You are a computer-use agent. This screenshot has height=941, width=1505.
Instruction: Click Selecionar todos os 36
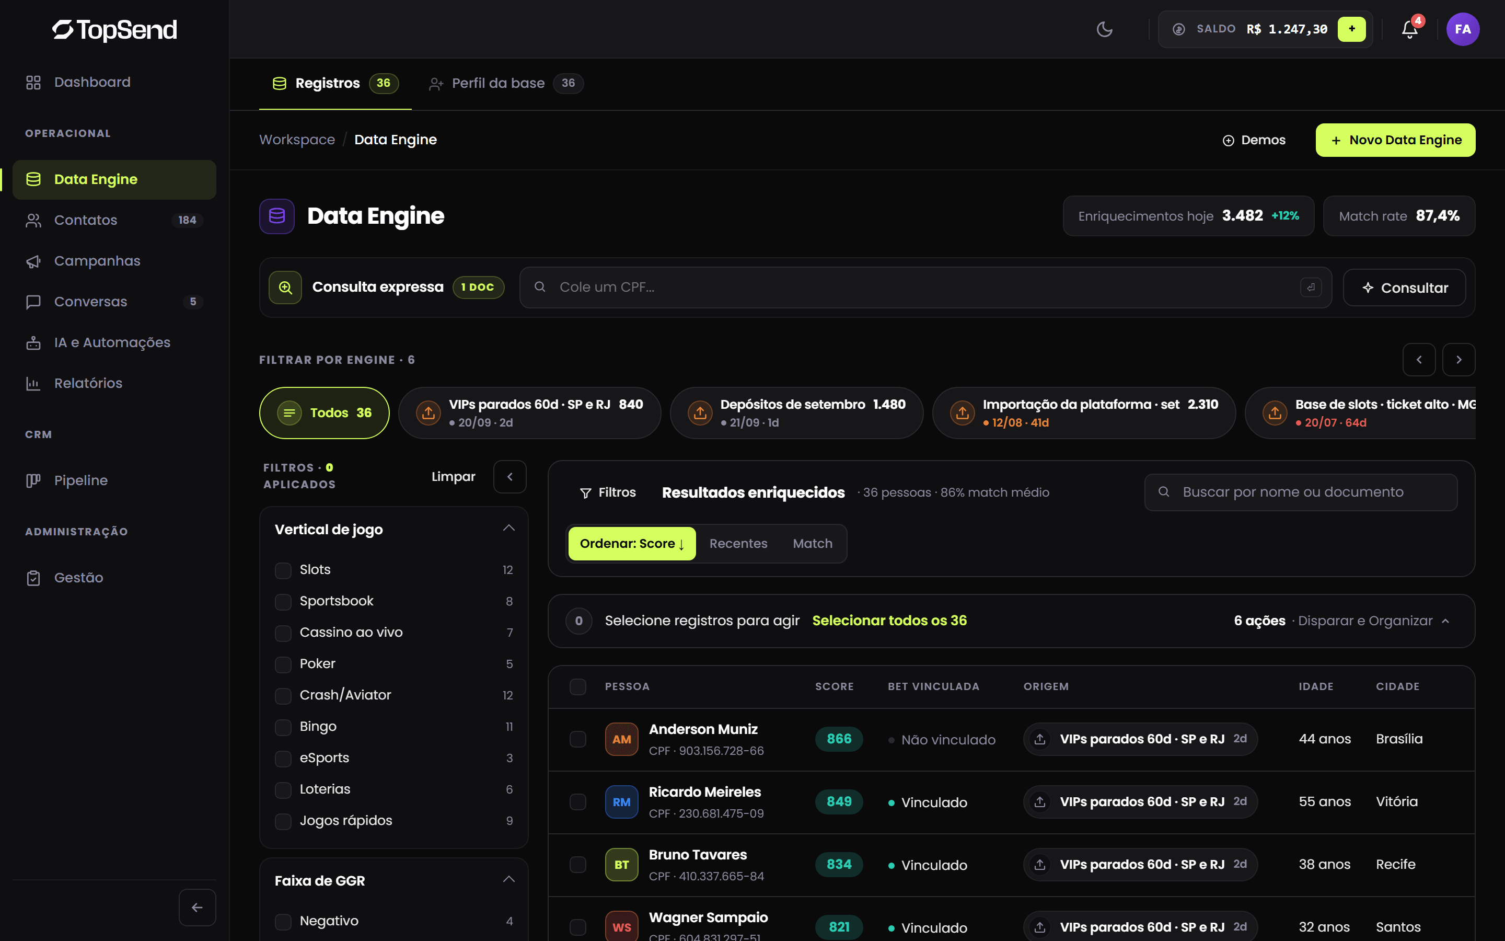(889, 621)
